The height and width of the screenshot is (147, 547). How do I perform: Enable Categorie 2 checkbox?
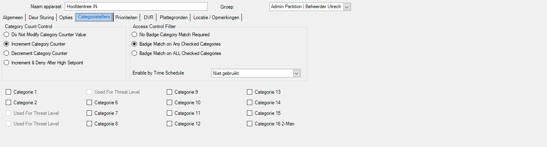coord(9,103)
